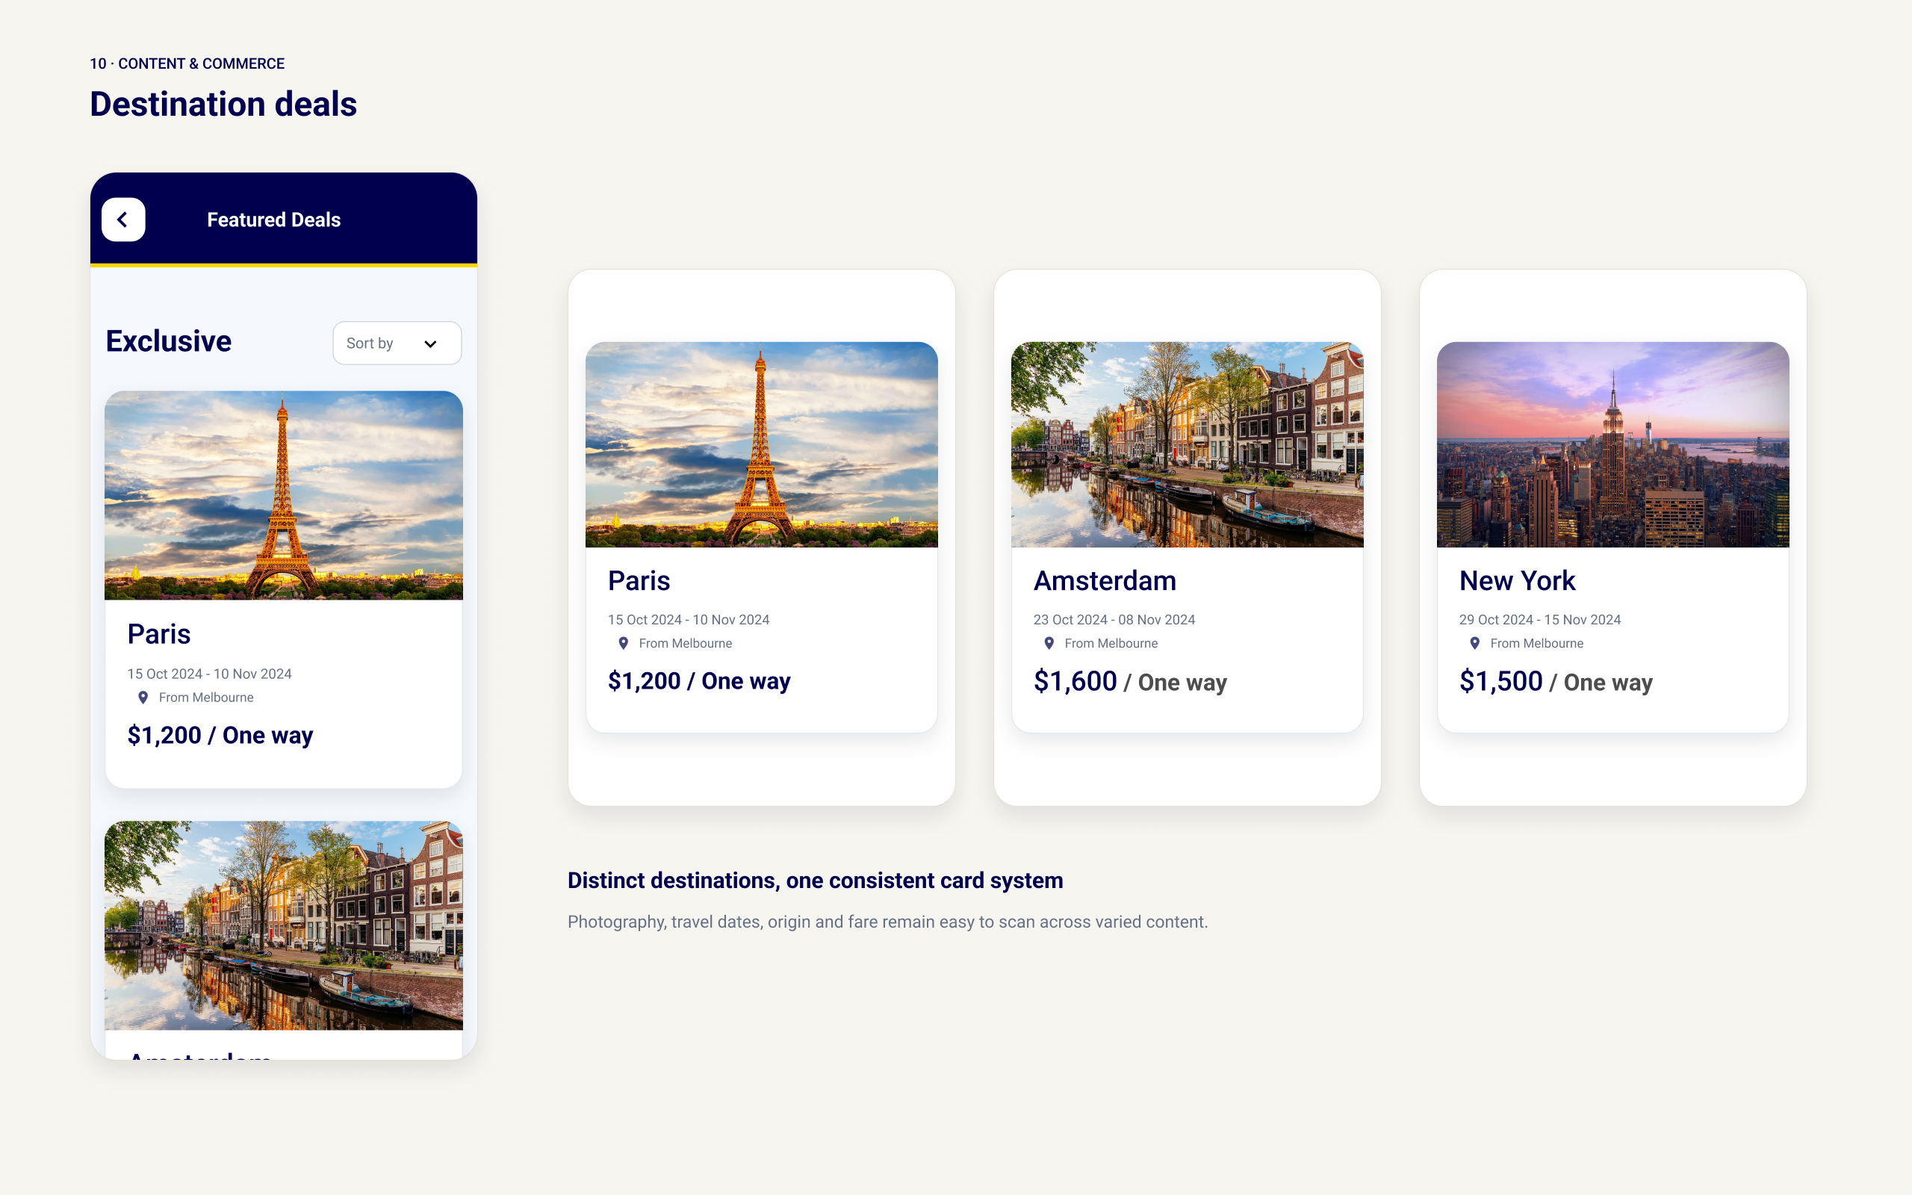This screenshot has height=1195, width=1912.
Task: Click the "$1,500 / One way" New York fare
Action: (1556, 681)
